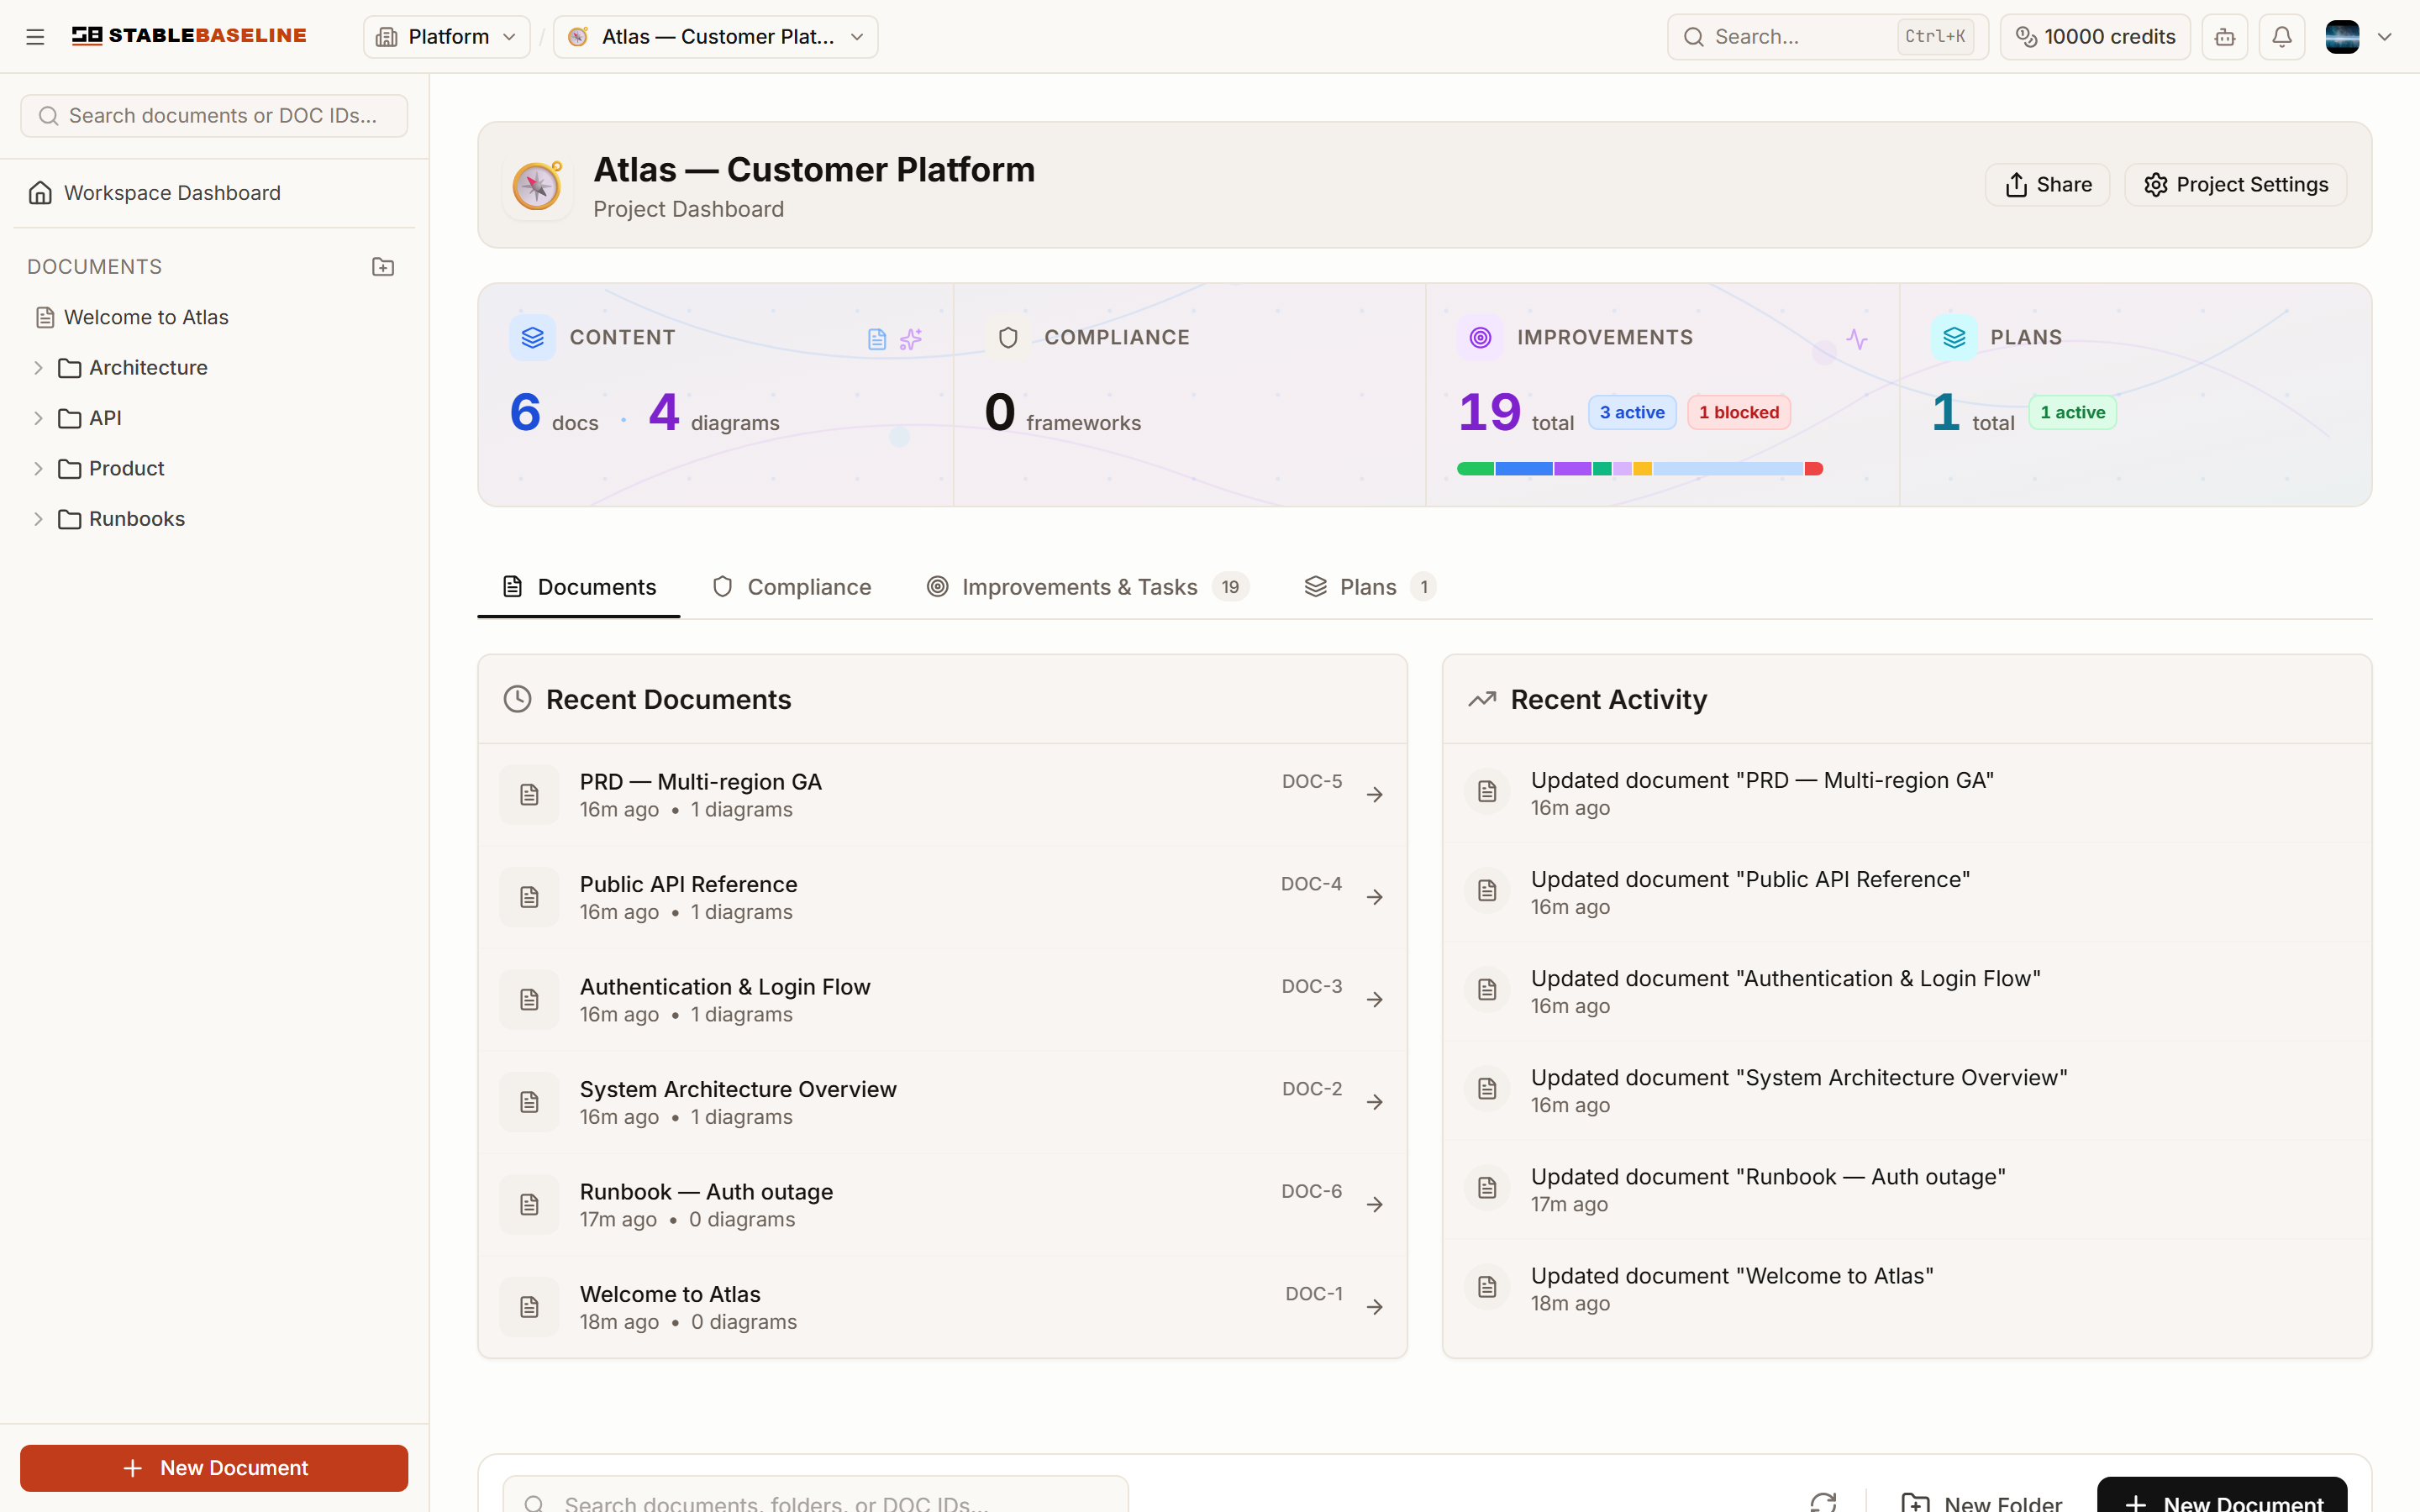Click the activity pulse icon in Improvements
This screenshot has width=2420, height=1512.
[1857, 339]
